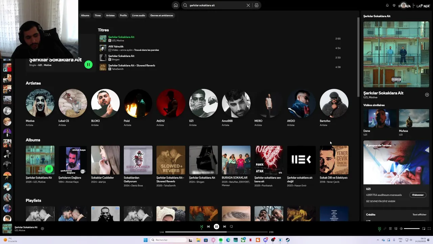The image size is (433, 244).
Task: Seek on the song progress bar
Action: pos(216,232)
